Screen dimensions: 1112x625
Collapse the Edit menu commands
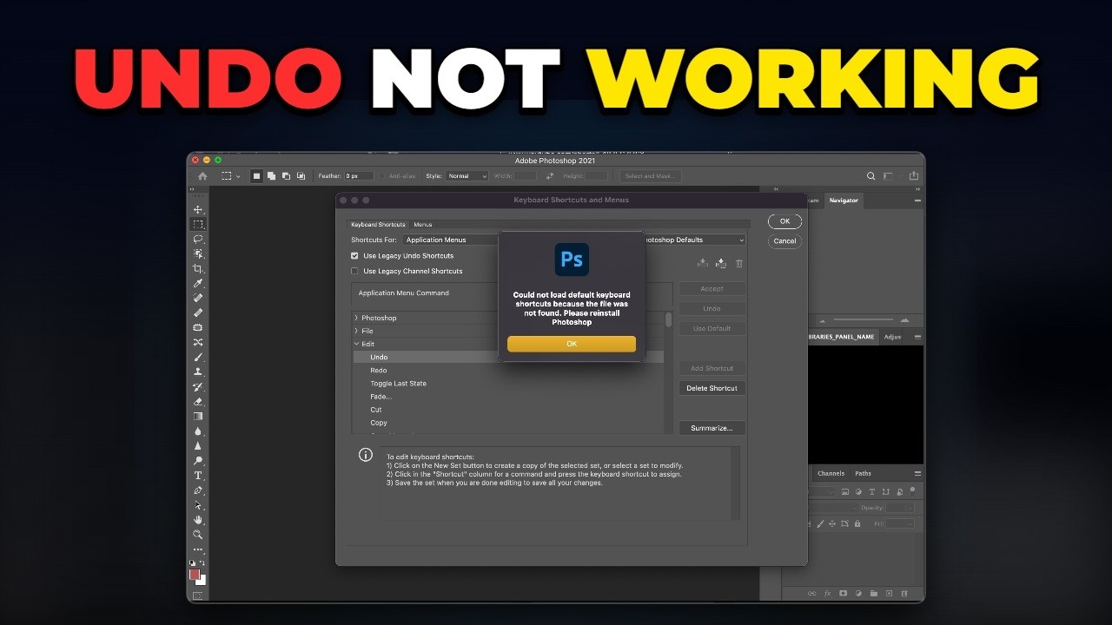click(356, 344)
